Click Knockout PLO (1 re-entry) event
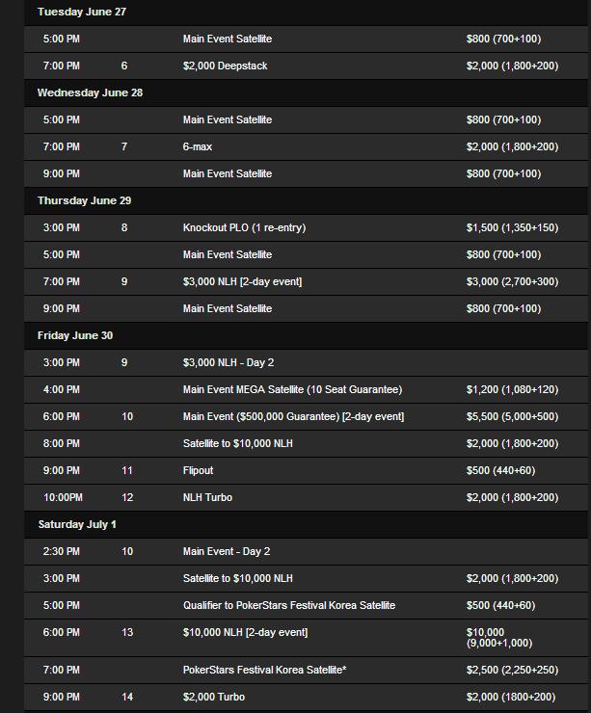Image resolution: width=591 pixels, height=713 pixels. pos(244,227)
